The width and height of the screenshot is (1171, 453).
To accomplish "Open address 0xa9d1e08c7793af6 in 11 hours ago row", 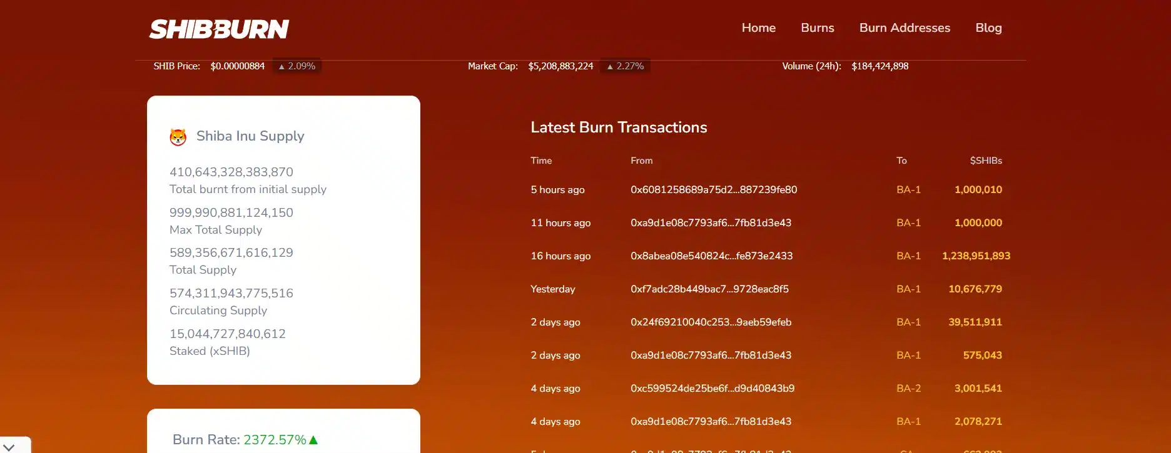I will [711, 222].
